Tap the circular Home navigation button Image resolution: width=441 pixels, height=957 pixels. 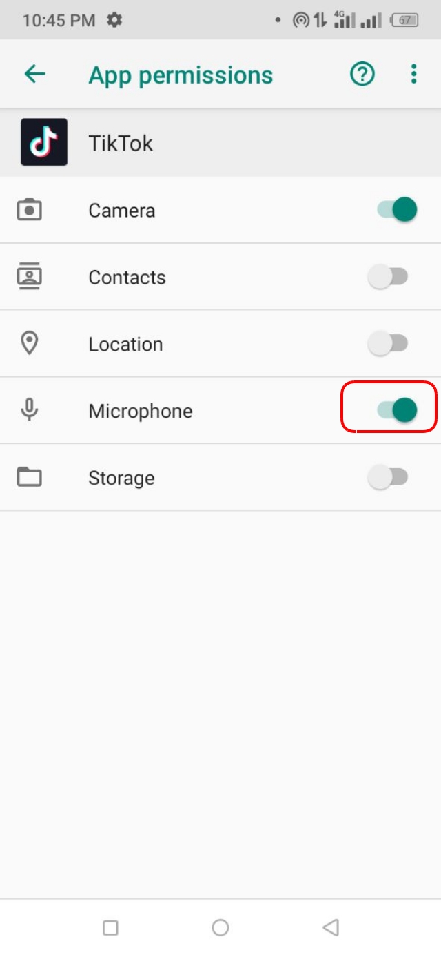pyautogui.click(x=220, y=928)
